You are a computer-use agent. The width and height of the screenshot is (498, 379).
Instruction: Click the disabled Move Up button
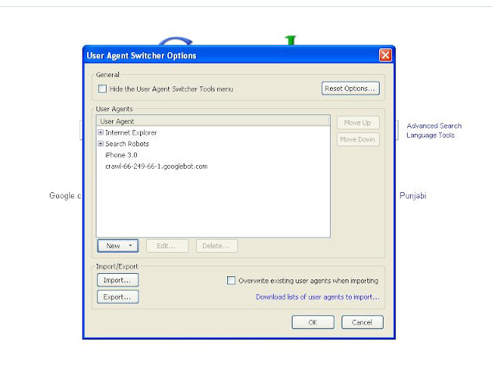[x=358, y=123]
